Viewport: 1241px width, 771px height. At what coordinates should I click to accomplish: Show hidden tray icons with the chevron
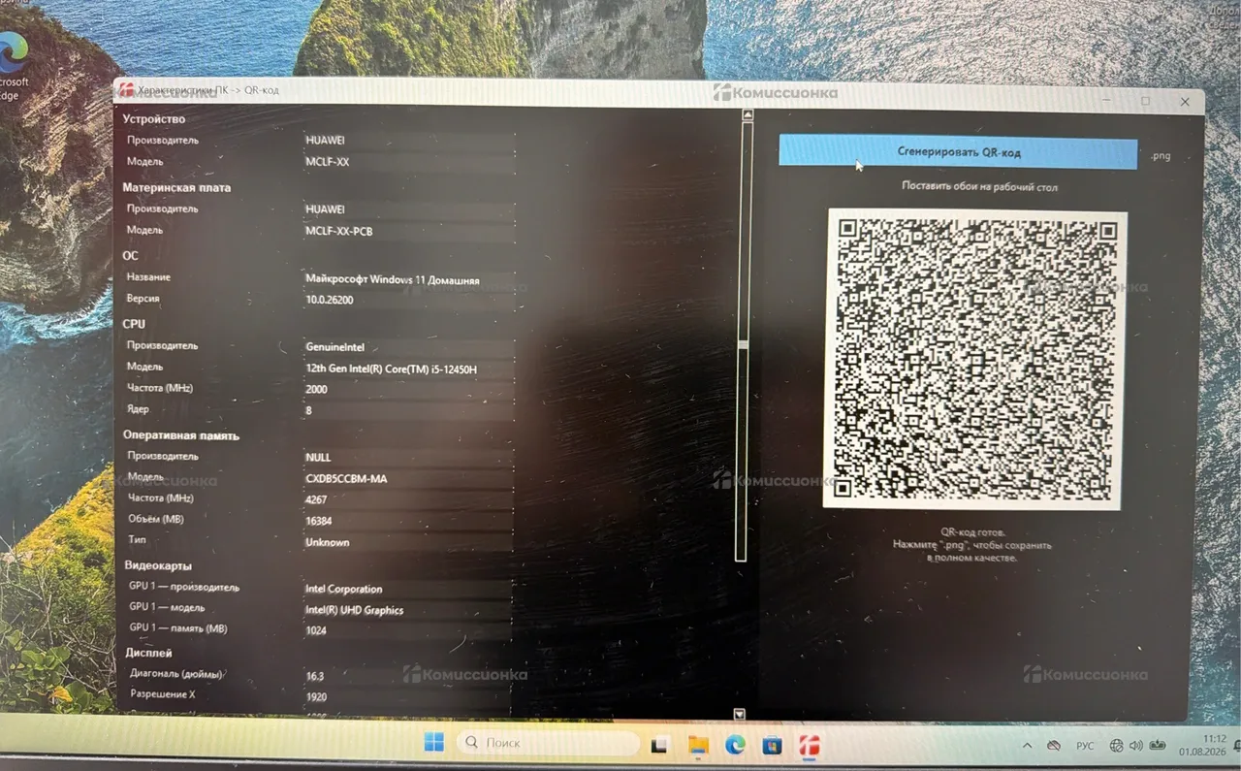1028,746
